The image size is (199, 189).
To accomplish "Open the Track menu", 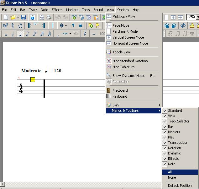I will click(x=33, y=10).
